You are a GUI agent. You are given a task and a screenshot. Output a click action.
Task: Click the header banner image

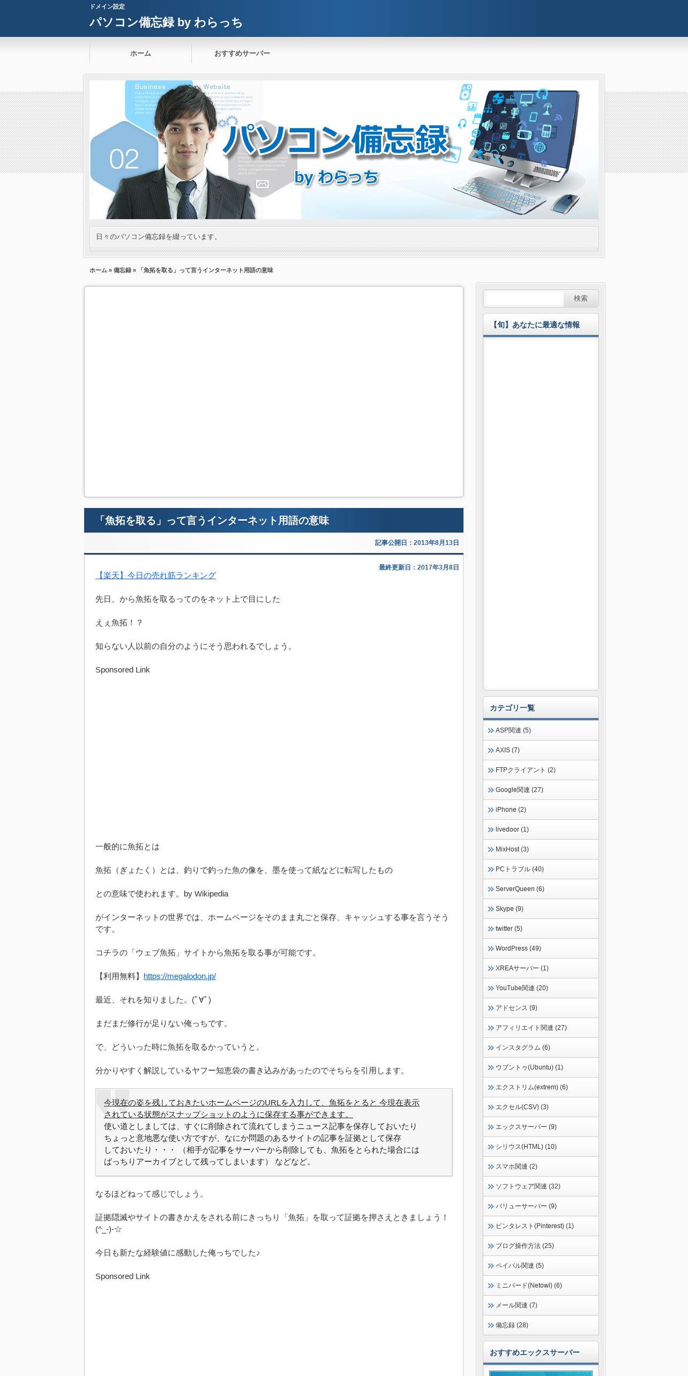coord(343,149)
